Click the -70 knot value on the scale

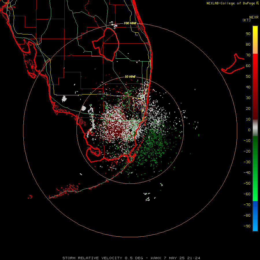click(x=247, y=205)
